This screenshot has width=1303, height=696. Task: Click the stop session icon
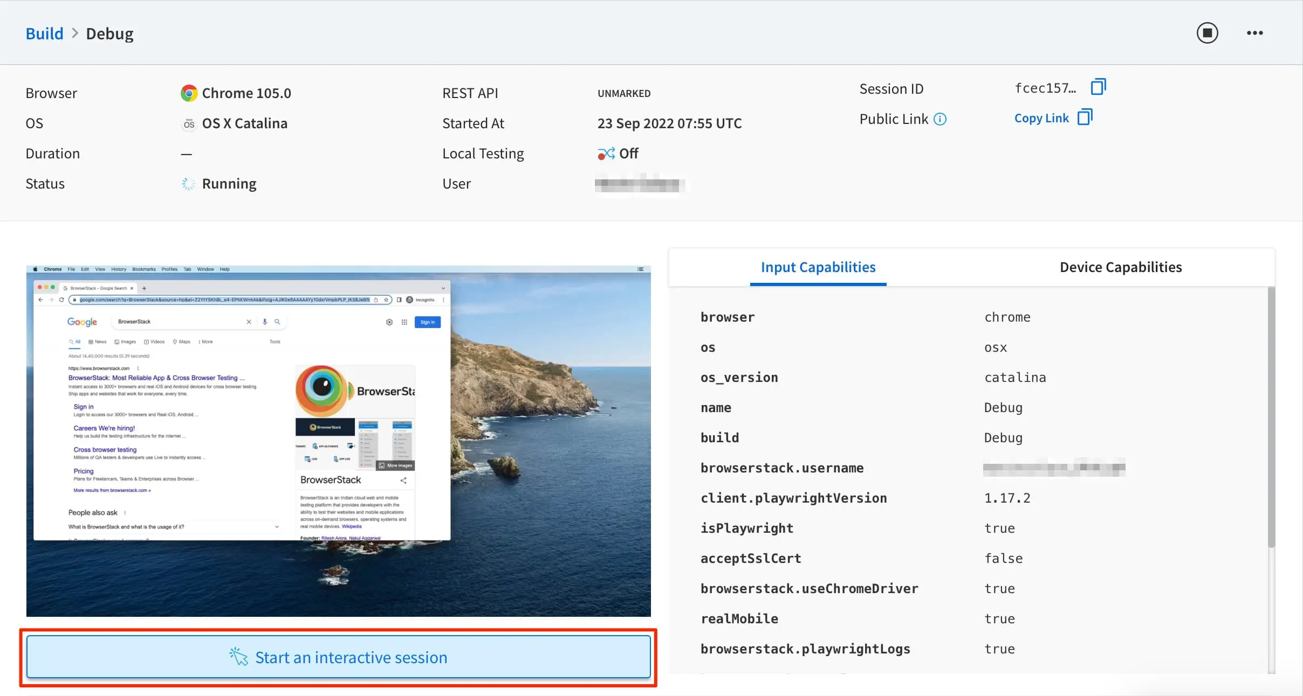click(1207, 33)
